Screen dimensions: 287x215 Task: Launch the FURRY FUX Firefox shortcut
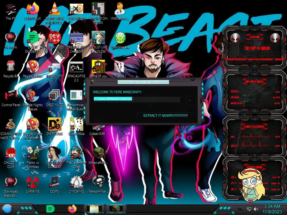(x=33, y=11)
